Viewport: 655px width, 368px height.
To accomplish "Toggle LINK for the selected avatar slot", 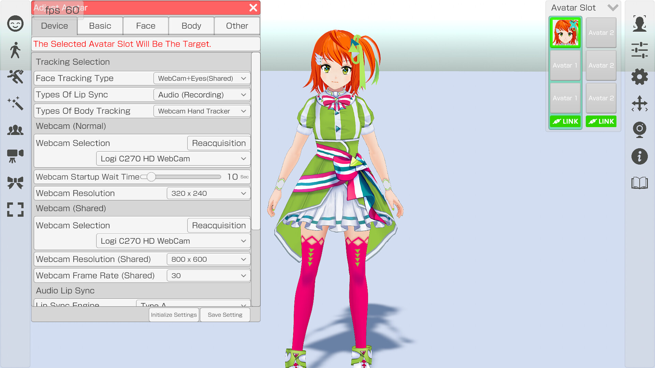I will (x=565, y=121).
